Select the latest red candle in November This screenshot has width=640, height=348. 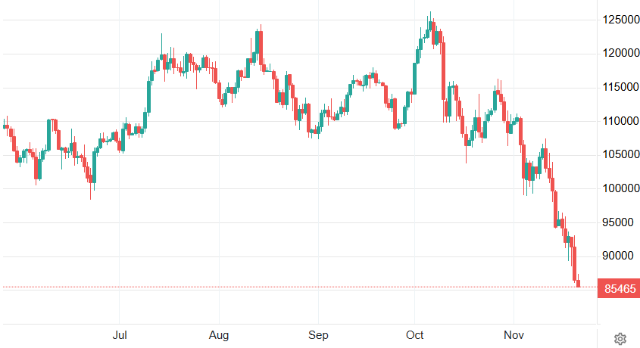tap(579, 283)
